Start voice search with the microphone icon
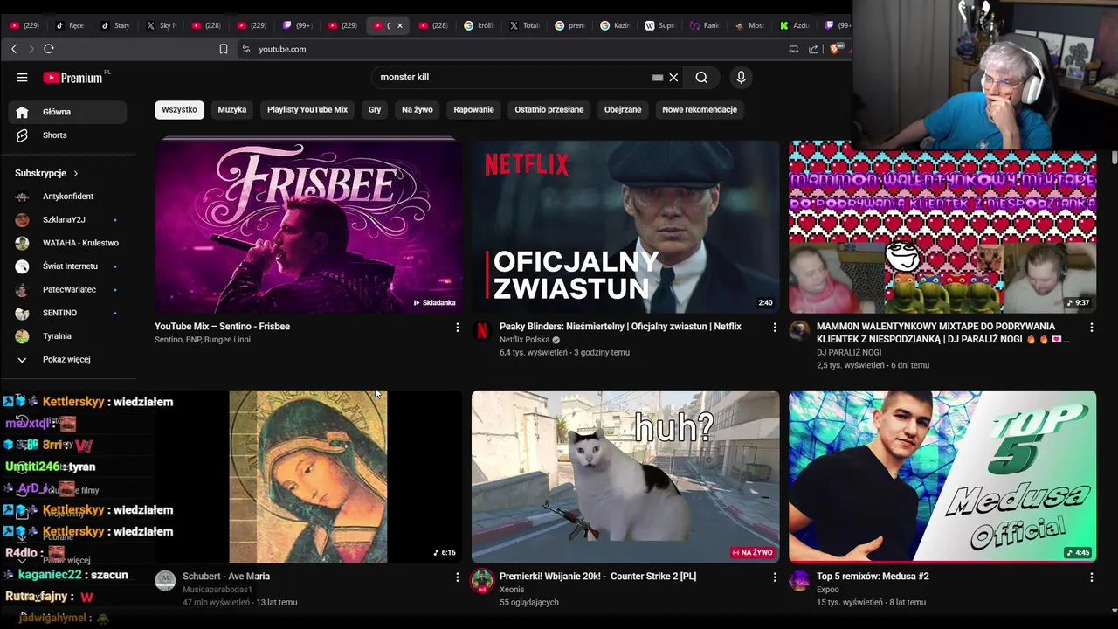 click(x=741, y=77)
